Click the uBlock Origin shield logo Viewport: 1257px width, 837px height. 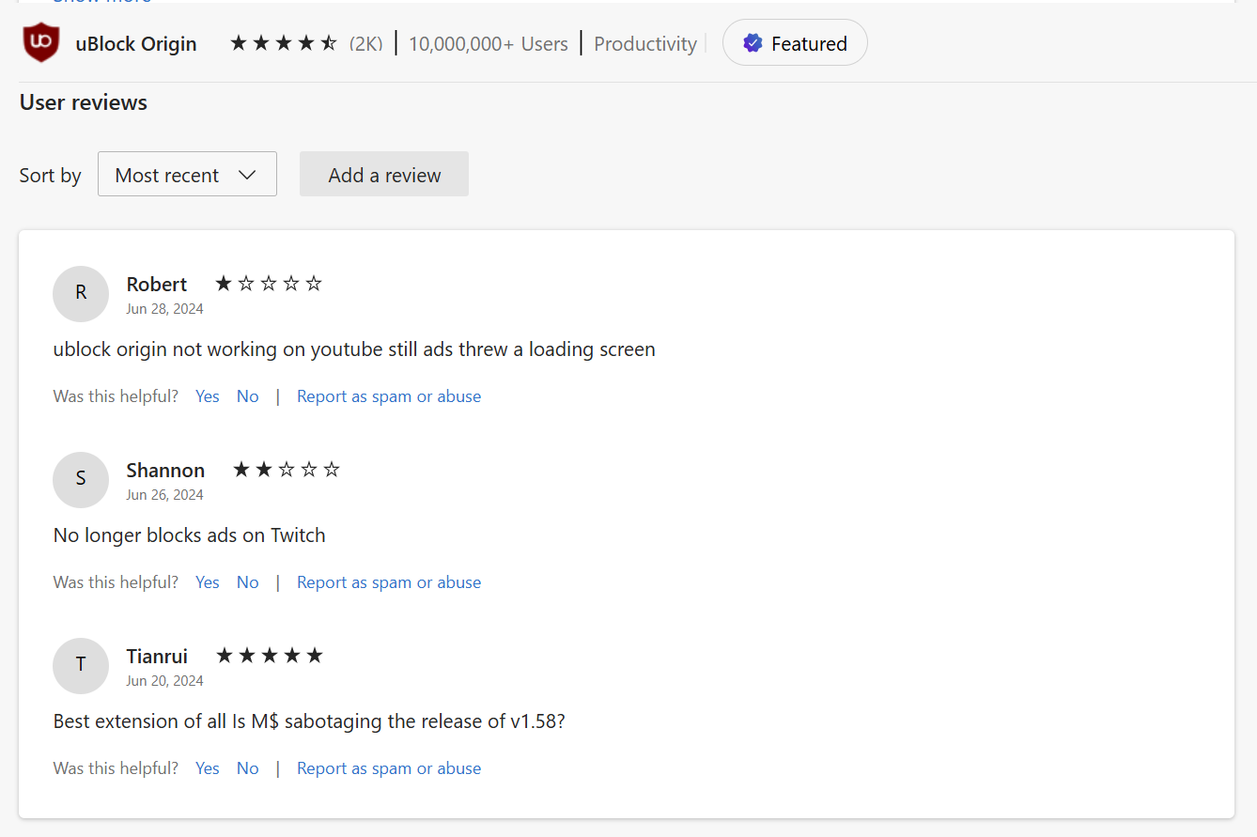tap(40, 43)
